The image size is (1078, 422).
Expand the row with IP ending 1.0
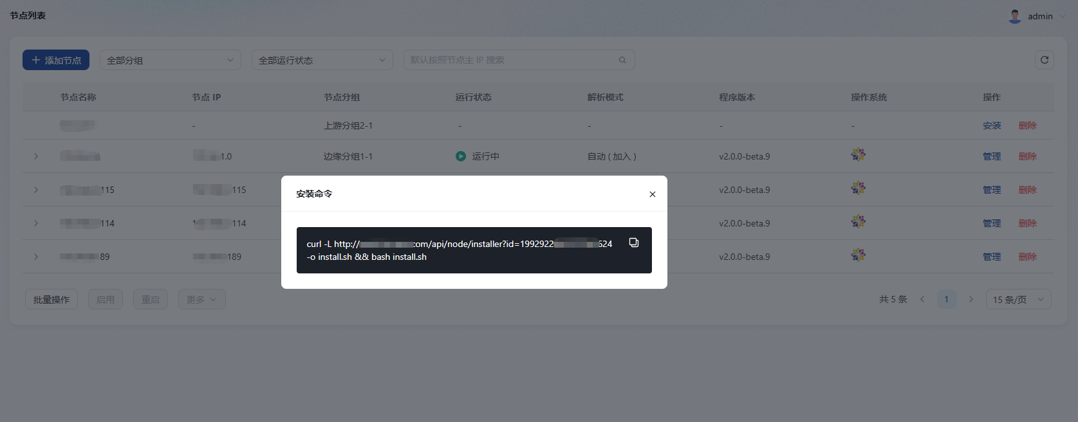pyautogui.click(x=36, y=156)
